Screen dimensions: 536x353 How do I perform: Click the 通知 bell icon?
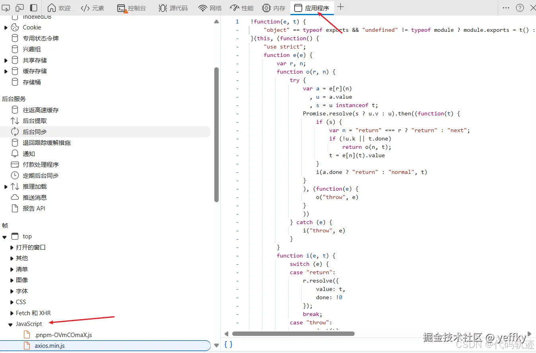[x=15, y=154]
